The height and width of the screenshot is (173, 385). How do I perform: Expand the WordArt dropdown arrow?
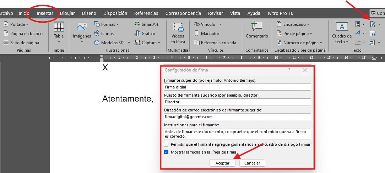pyautogui.click(x=364, y=33)
